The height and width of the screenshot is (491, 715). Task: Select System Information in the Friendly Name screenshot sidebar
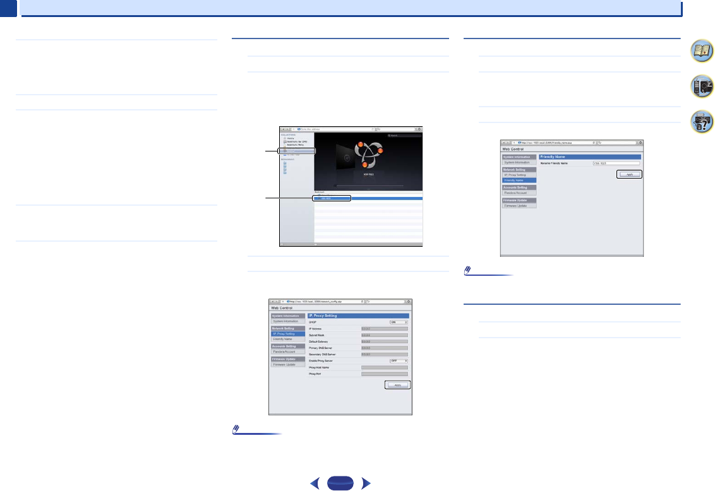(519, 162)
